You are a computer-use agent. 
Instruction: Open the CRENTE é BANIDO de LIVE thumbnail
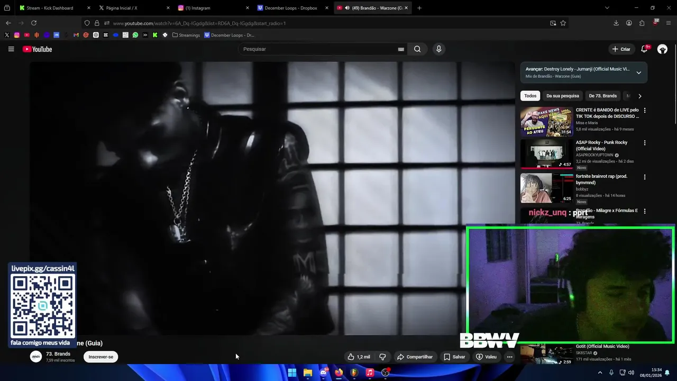coord(546,122)
